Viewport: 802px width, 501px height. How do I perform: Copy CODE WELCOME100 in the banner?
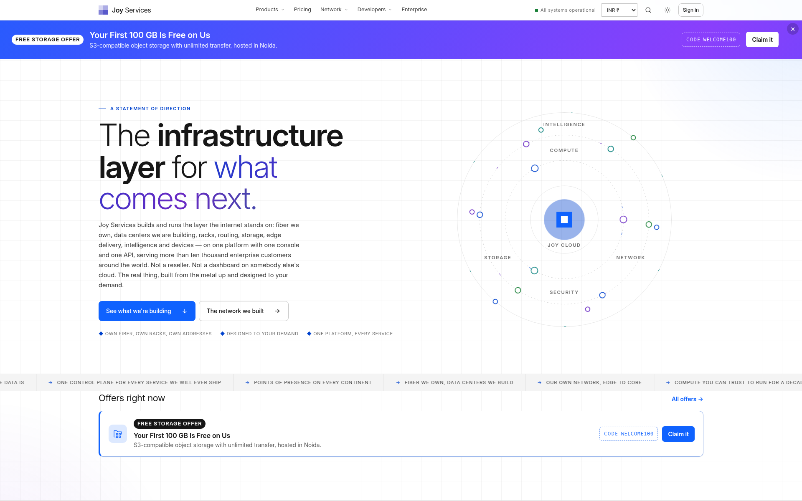(x=711, y=40)
